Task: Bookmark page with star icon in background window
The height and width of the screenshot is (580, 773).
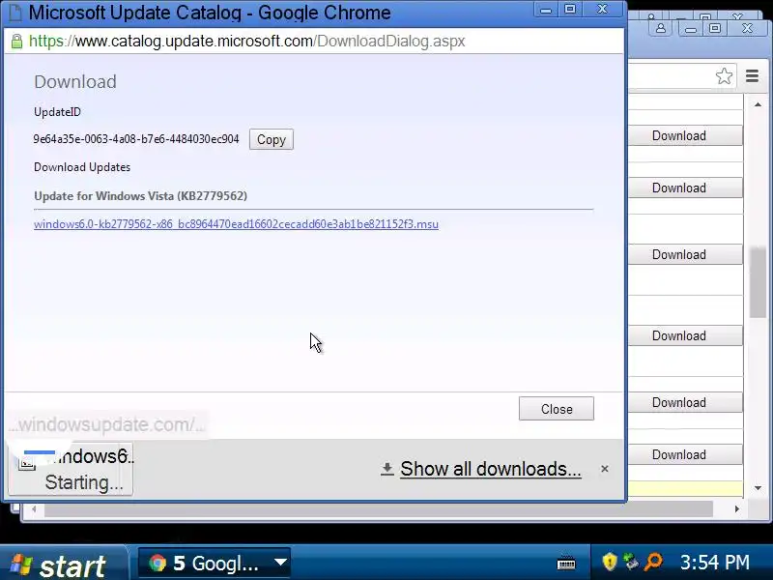Action: coord(724,76)
